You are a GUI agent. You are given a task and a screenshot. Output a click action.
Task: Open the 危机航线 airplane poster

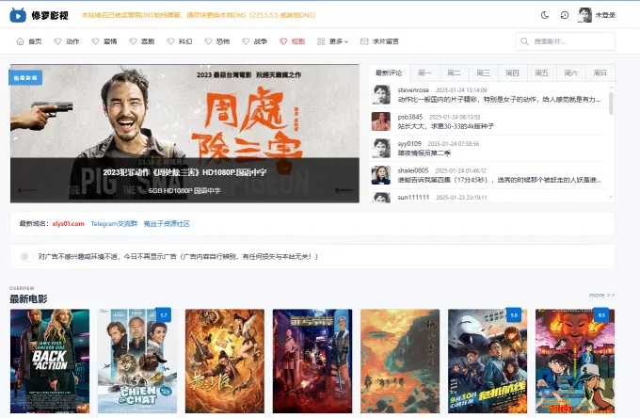488,362
